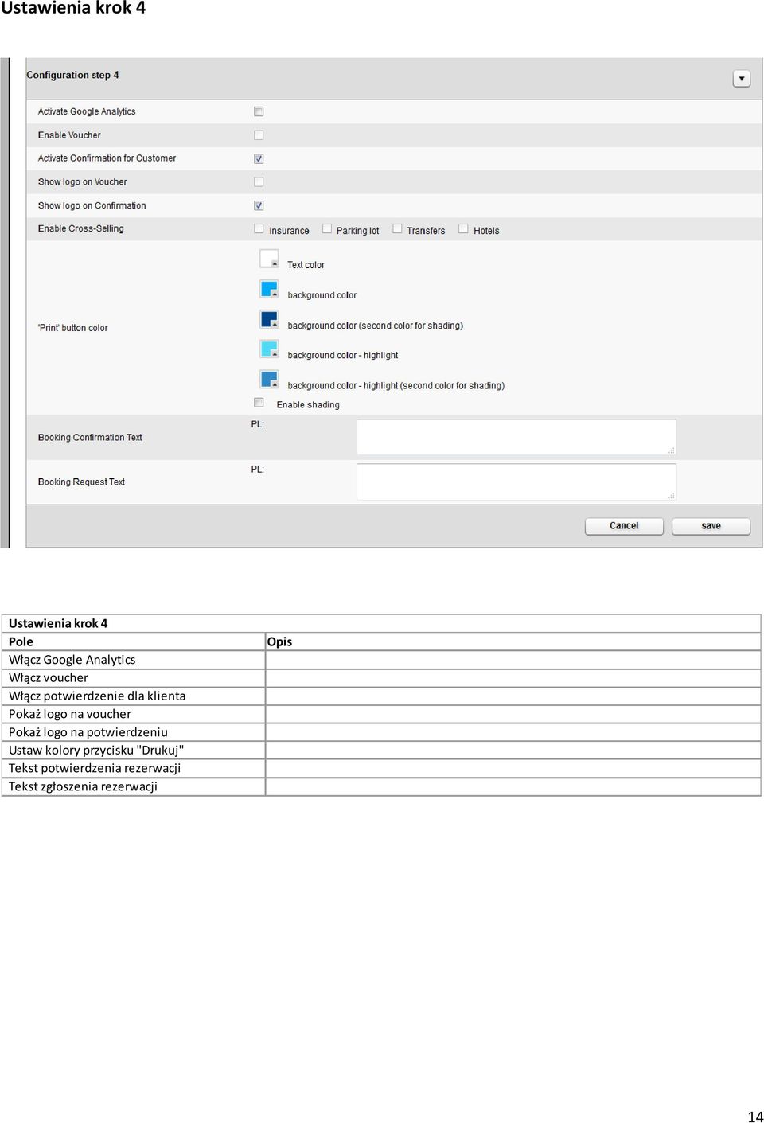This screenshot has width=764, height=1123.
Task: Select cell 'Włącz potwierdzenie dla klienta'
Action: pyautogui.click(x=134, y=696)
